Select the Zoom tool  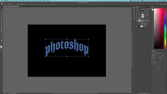(1, 42)
